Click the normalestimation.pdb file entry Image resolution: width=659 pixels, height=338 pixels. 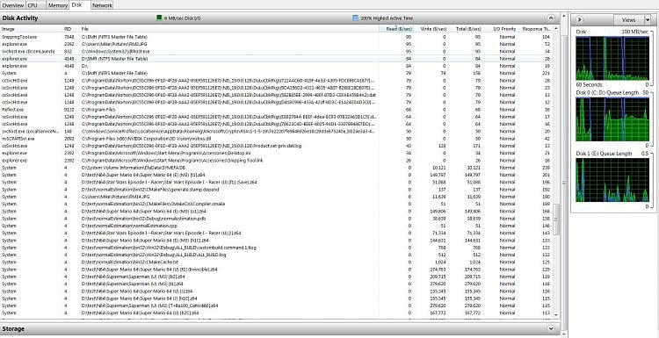(x=143, y=219)
